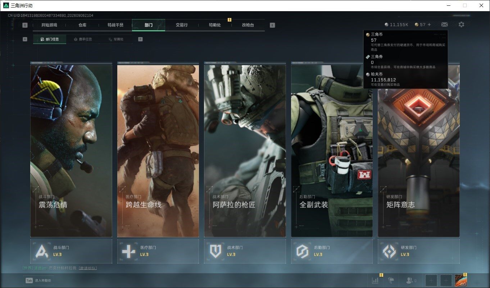490x288 pixels.
Task: Click the 三角币 coin icon in tooltip
Action: tap(368, 35)
